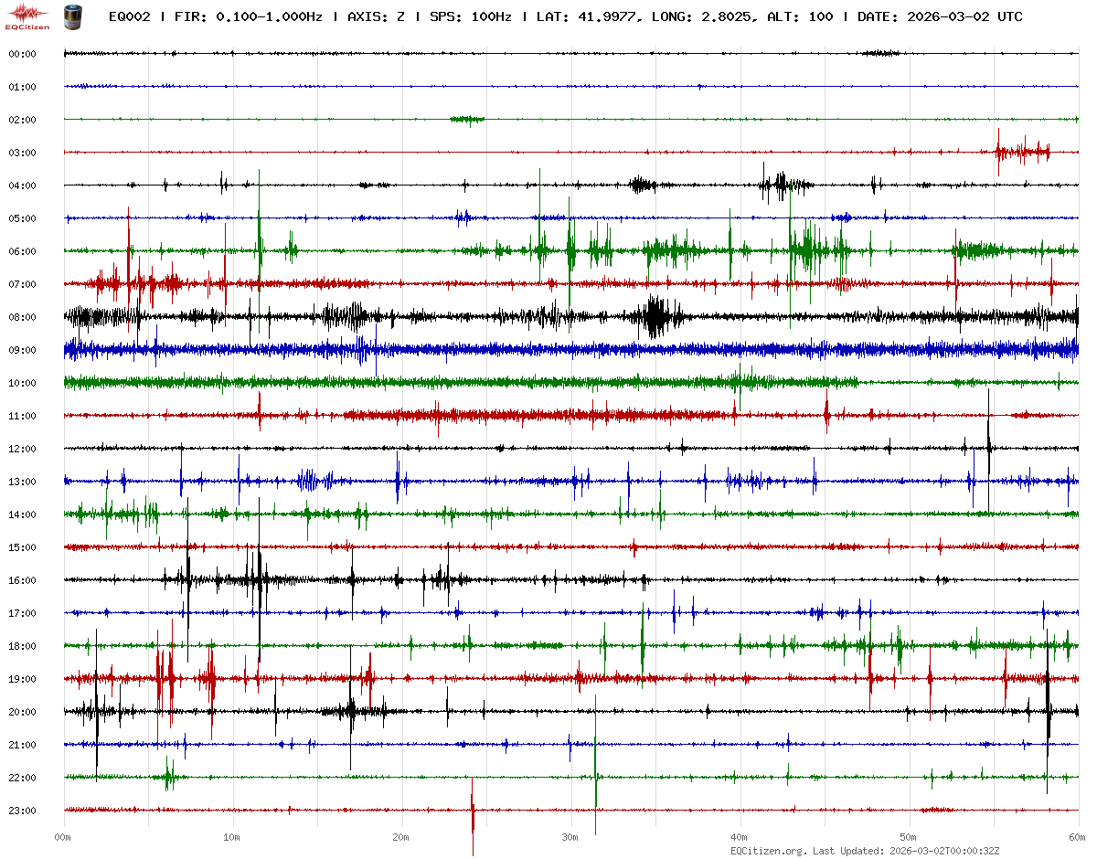Select the 12:00 hour row label

[22, 449]
